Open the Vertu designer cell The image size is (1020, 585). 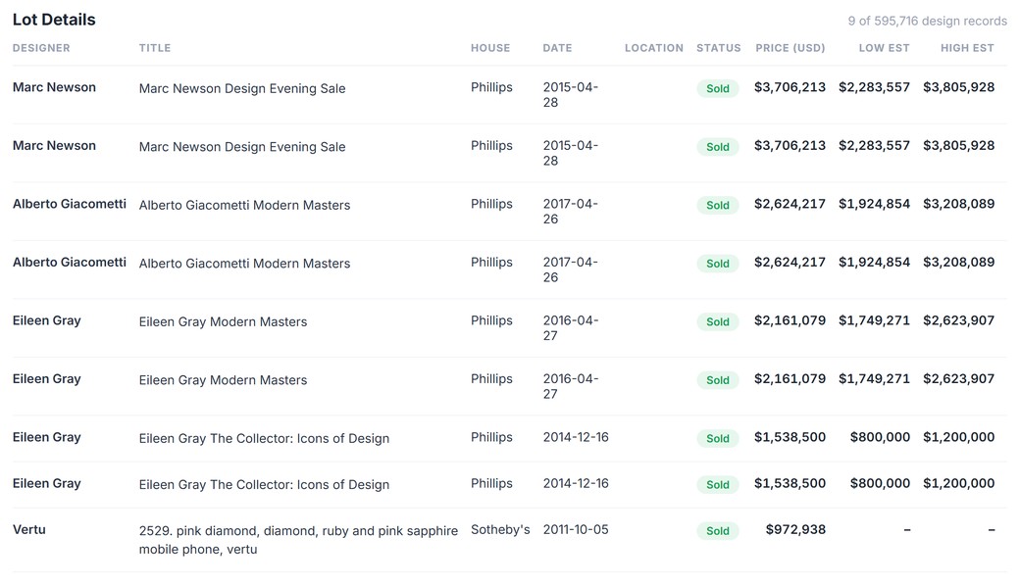(29, 530)
